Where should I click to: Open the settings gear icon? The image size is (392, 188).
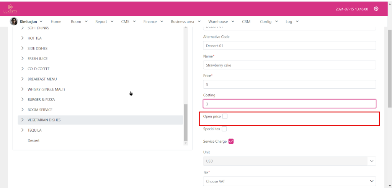pyautogui.click(x=376, y=9)
